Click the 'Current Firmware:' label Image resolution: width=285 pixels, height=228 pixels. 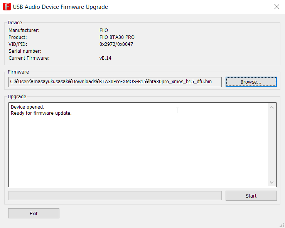point(29,58)
